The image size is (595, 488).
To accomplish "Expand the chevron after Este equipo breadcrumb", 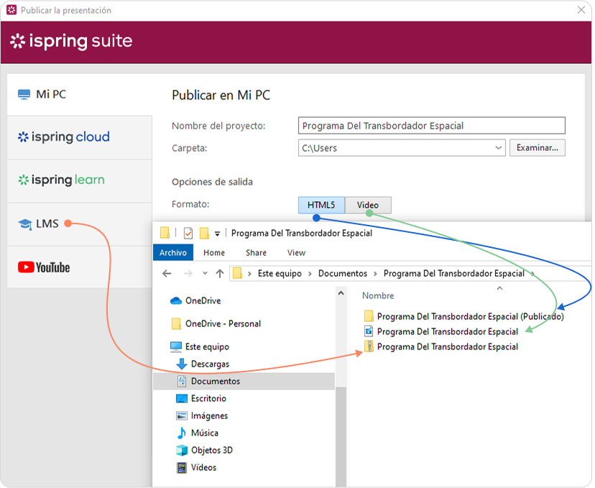I will (310, 274).
